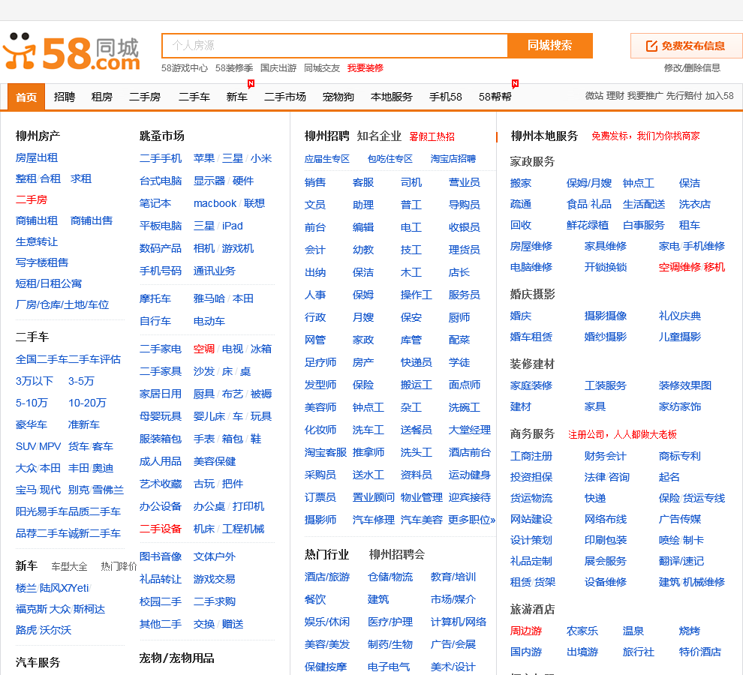
Task: Open the 淘宝店招聘 link
Action: click(x=453, y=159)
